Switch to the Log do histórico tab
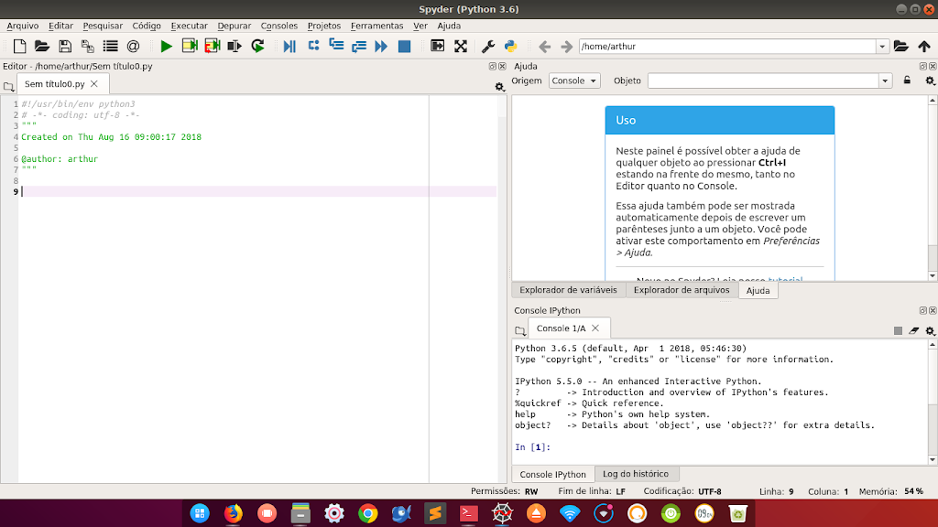This screenshot has height=527, width=938. click(636, 474)
